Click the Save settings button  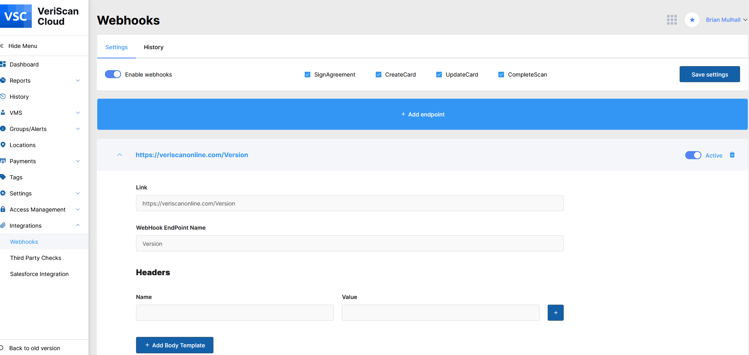click(x=709, y=75)
